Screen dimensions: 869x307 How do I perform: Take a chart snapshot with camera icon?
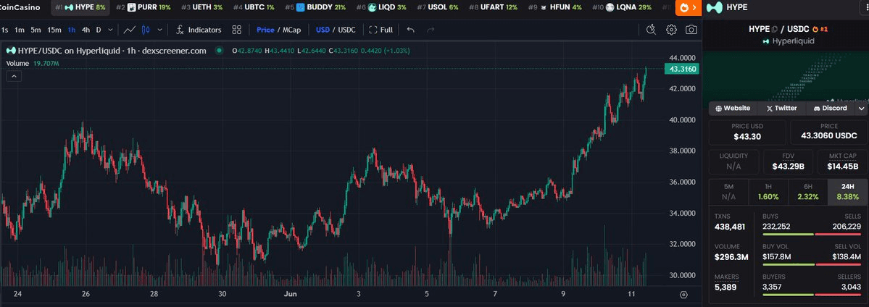pyautogui.click(x=691, y=30)
